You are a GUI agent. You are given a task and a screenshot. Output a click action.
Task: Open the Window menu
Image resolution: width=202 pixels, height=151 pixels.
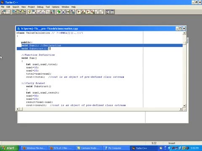(x=65, y=7)
